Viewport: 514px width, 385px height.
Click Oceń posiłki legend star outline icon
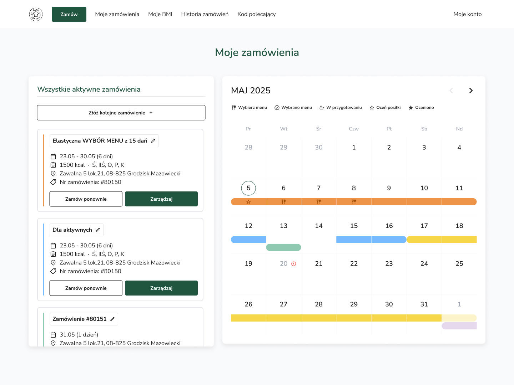372,108
